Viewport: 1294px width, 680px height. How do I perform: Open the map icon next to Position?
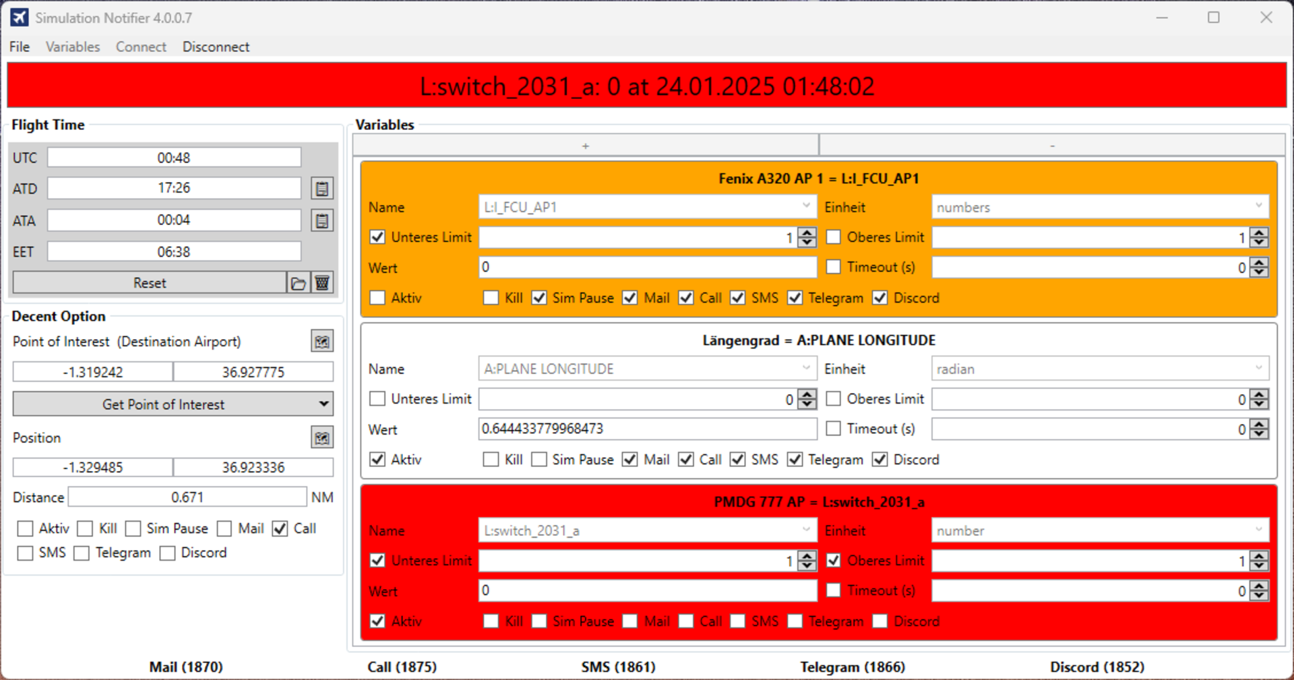[322, 438]
